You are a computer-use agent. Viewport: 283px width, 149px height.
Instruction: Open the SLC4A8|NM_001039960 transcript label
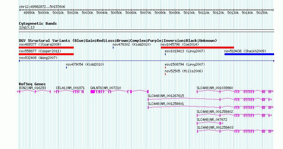tap(215, 88)
